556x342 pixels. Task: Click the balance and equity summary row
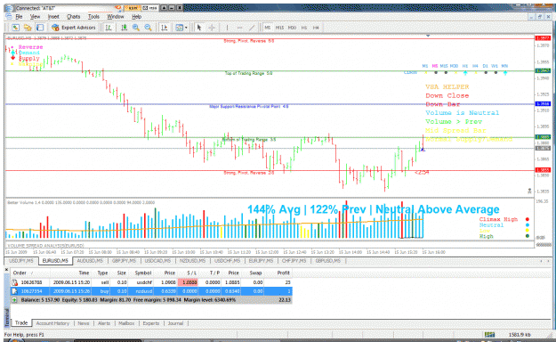coord(151,300)
